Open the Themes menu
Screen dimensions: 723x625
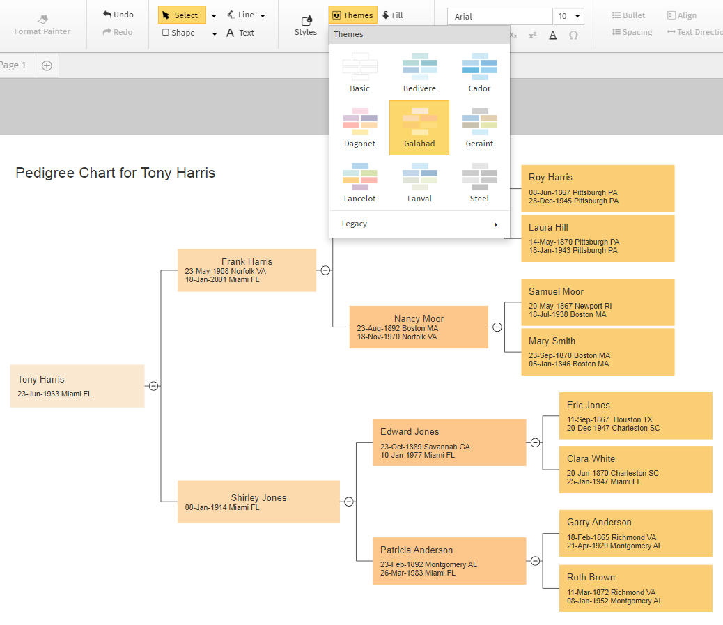coord(352,14)
